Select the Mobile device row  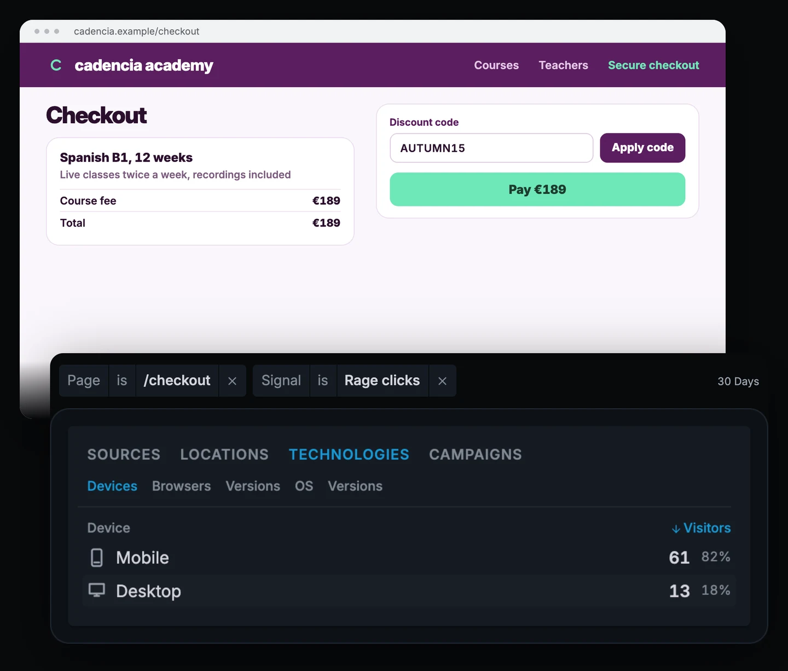tap(409, 558)
